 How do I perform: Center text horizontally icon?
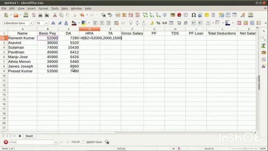pos(102,23)
